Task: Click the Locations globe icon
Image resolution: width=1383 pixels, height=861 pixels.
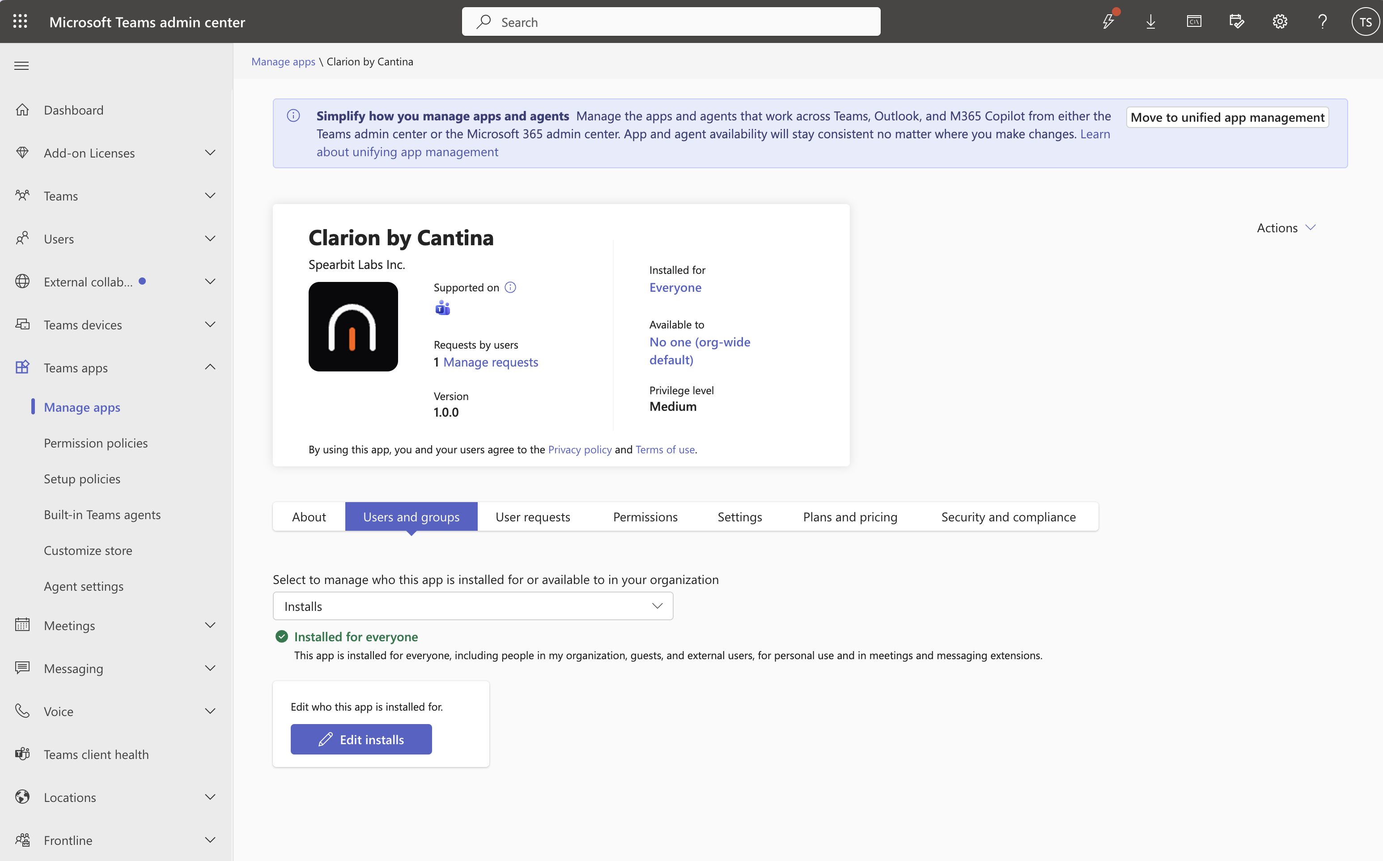Action: click(x=22, y=797)
